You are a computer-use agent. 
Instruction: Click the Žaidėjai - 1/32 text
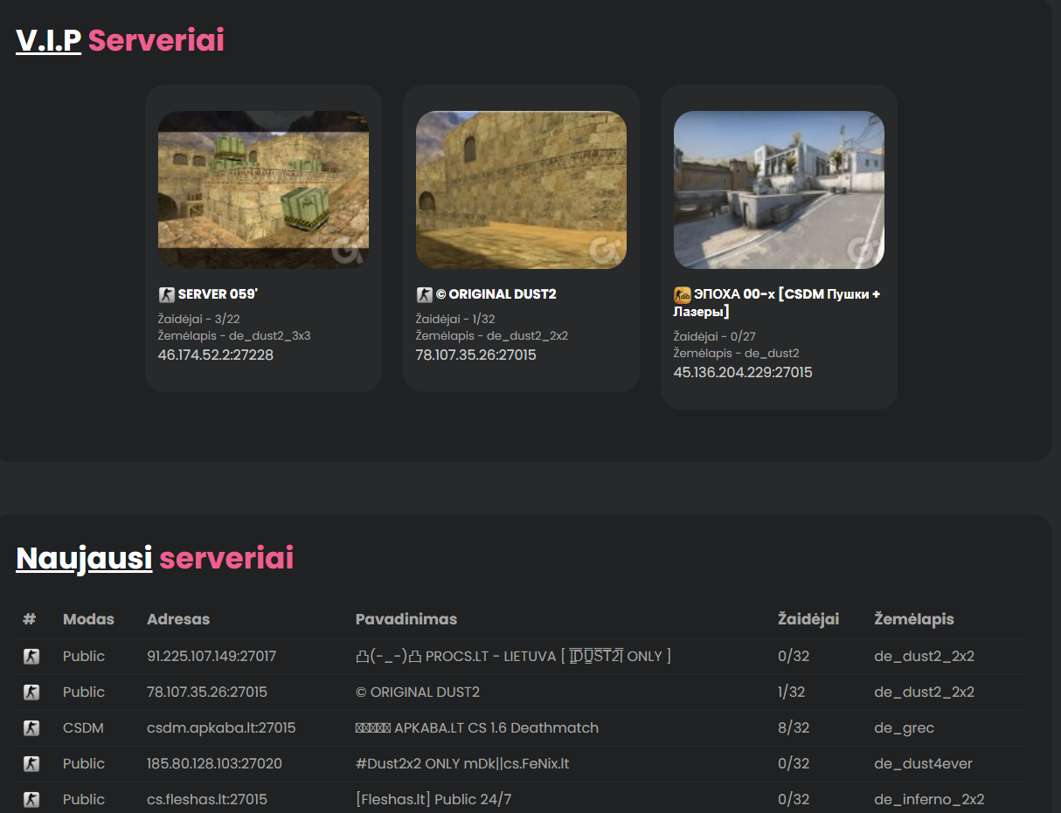coord(455,320)
